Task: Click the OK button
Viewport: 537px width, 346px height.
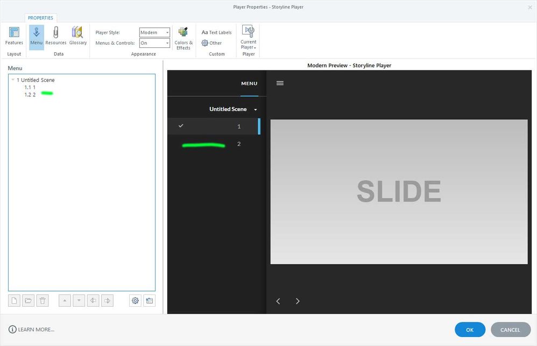Action: (x=470, y=330)
